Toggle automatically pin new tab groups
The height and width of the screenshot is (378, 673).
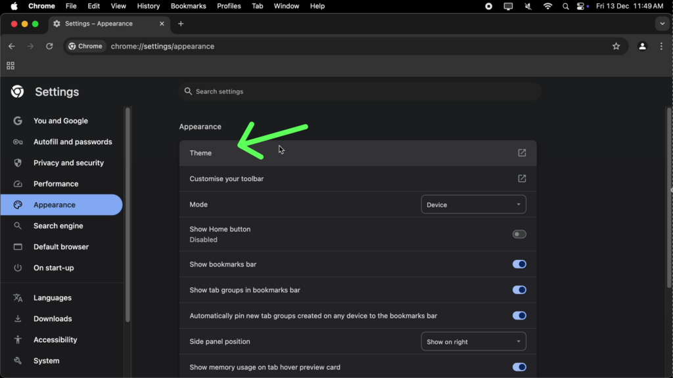pyautogui.click(x=519, y=316)
